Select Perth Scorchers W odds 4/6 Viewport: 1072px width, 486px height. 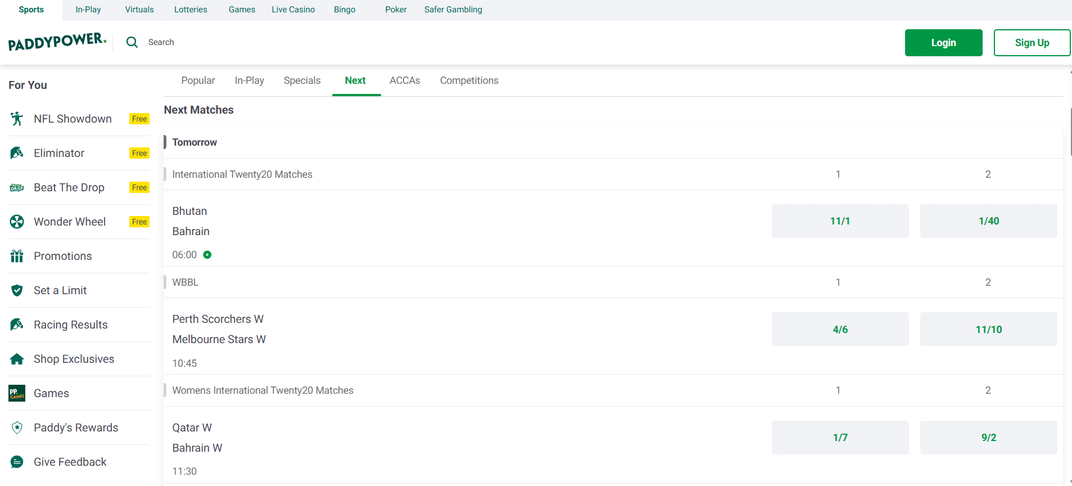[840, 329]
